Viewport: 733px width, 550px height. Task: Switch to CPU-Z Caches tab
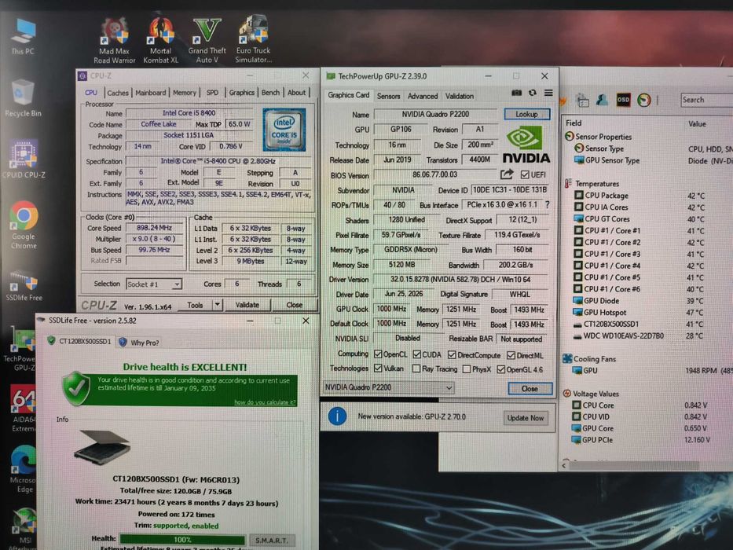(118, 93)
